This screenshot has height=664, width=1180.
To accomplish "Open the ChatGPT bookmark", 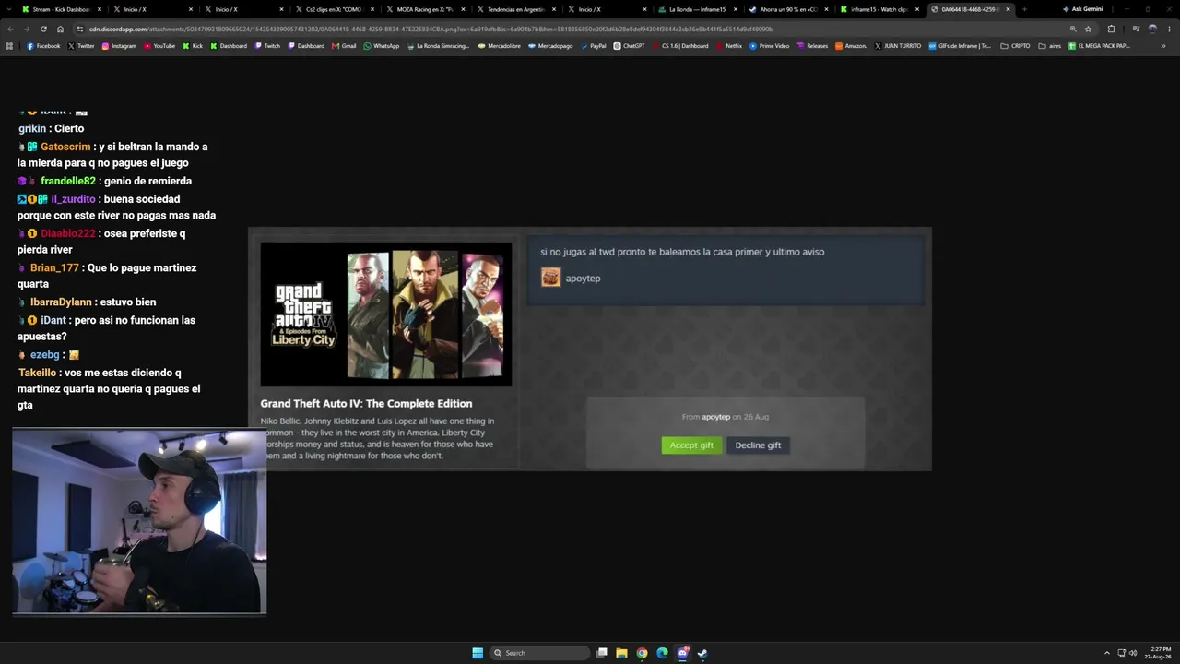I will pyautogui.click(x=630, y=46).
